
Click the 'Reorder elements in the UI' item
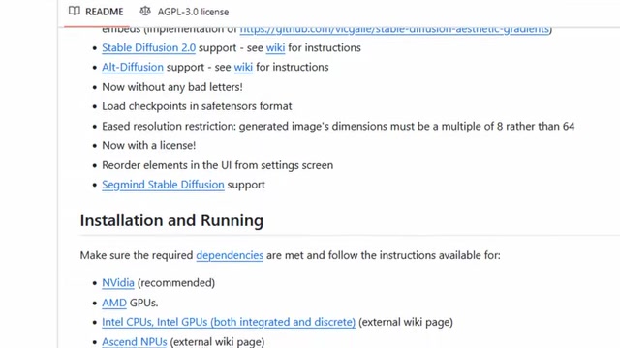point(217,165)
